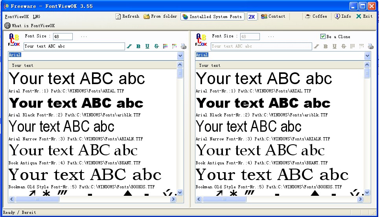This screenshot has height=217, width=379.
Task: Click the left preview text input field
Action: coord(74,46)
